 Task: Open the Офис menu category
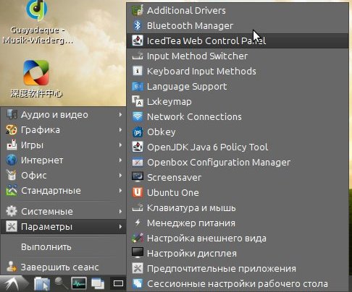64,176
